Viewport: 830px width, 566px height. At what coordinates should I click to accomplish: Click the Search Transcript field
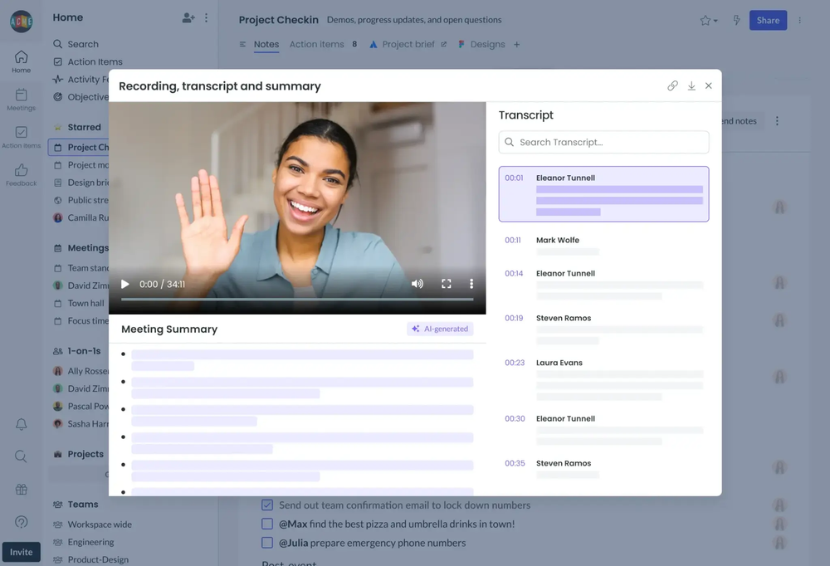603,142
